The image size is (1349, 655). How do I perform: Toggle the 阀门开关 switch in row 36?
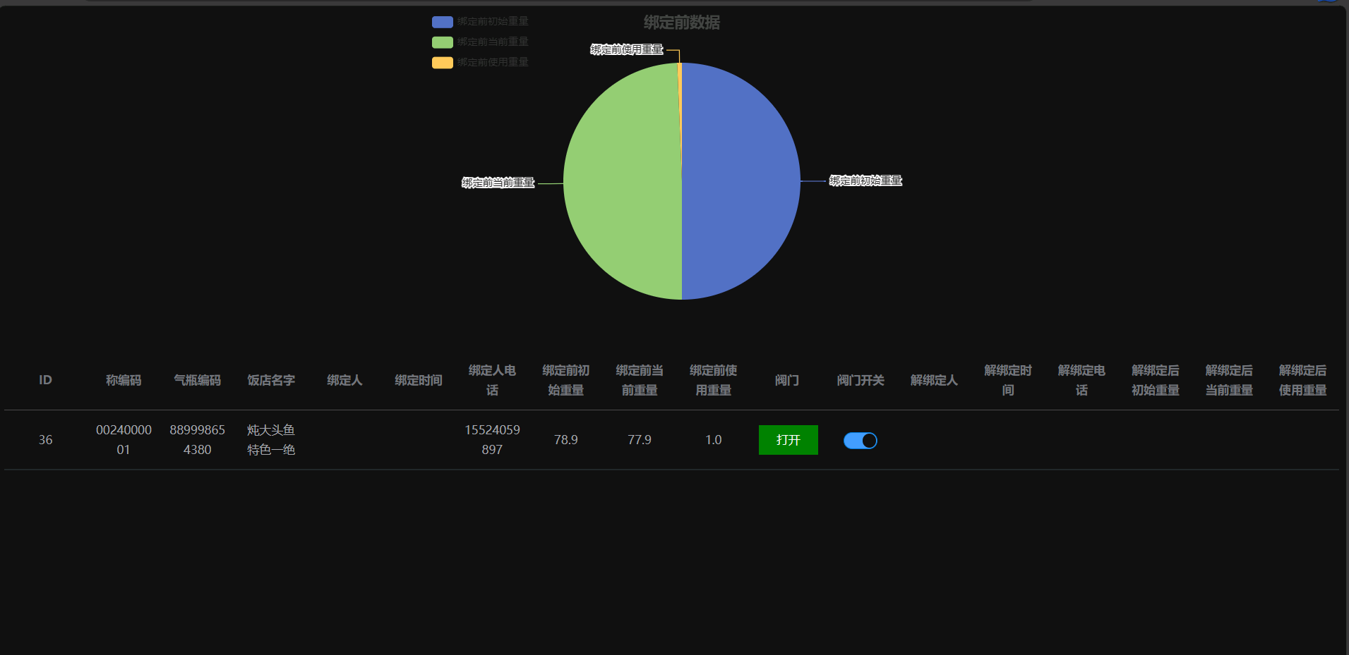[860, 441]
